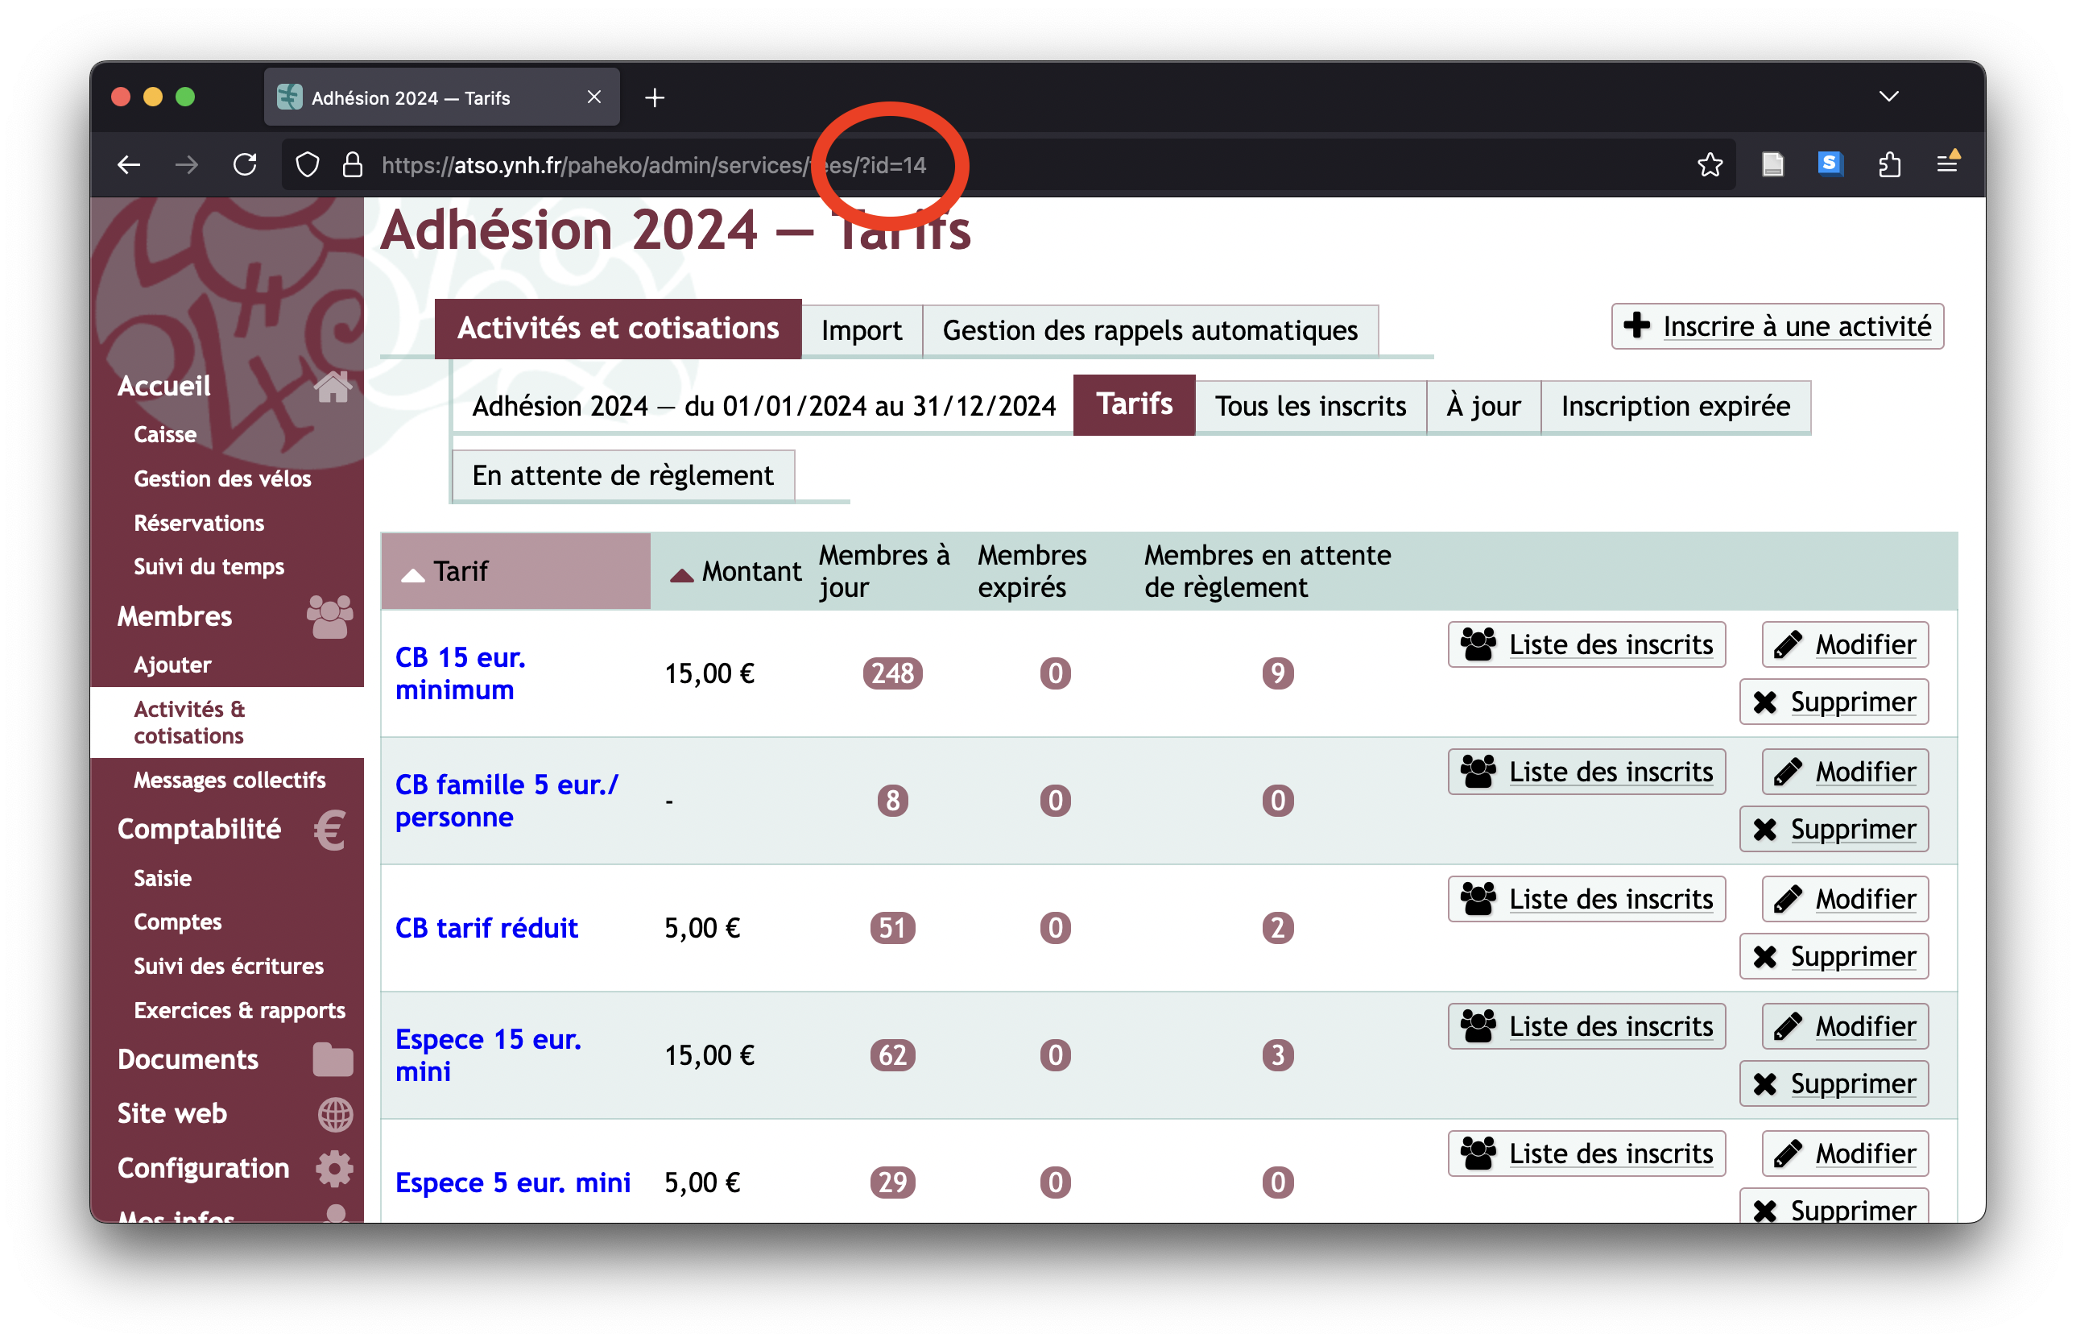The width and height of the screenshot is (2076, 1342).
Task: Open Réservations in sidebar
Action: [199, 523]
